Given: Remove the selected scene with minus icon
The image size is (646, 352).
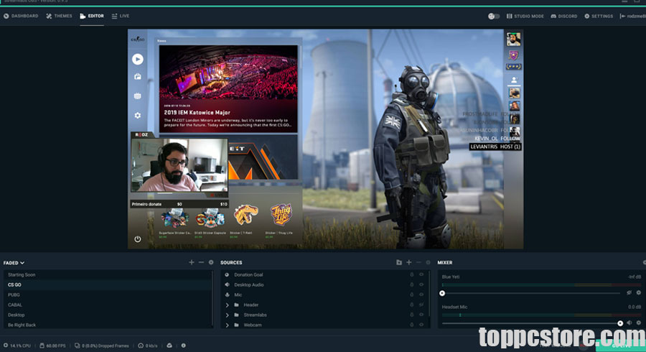Looking at the screenshot, I should click(x=201, y=262).
